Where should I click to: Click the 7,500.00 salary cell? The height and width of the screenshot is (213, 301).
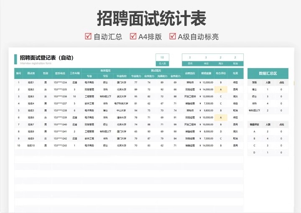[207, 104]
